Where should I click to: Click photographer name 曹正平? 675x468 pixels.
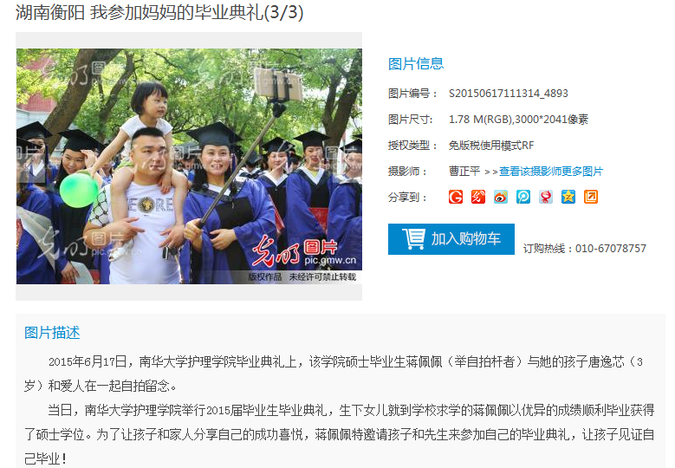[464, 172]
